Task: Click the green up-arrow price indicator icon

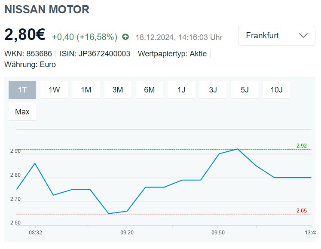Action: click(125, 37)
